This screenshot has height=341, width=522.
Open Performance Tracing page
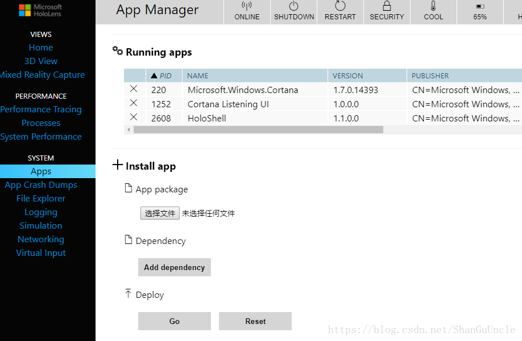[x=40, y=110]
